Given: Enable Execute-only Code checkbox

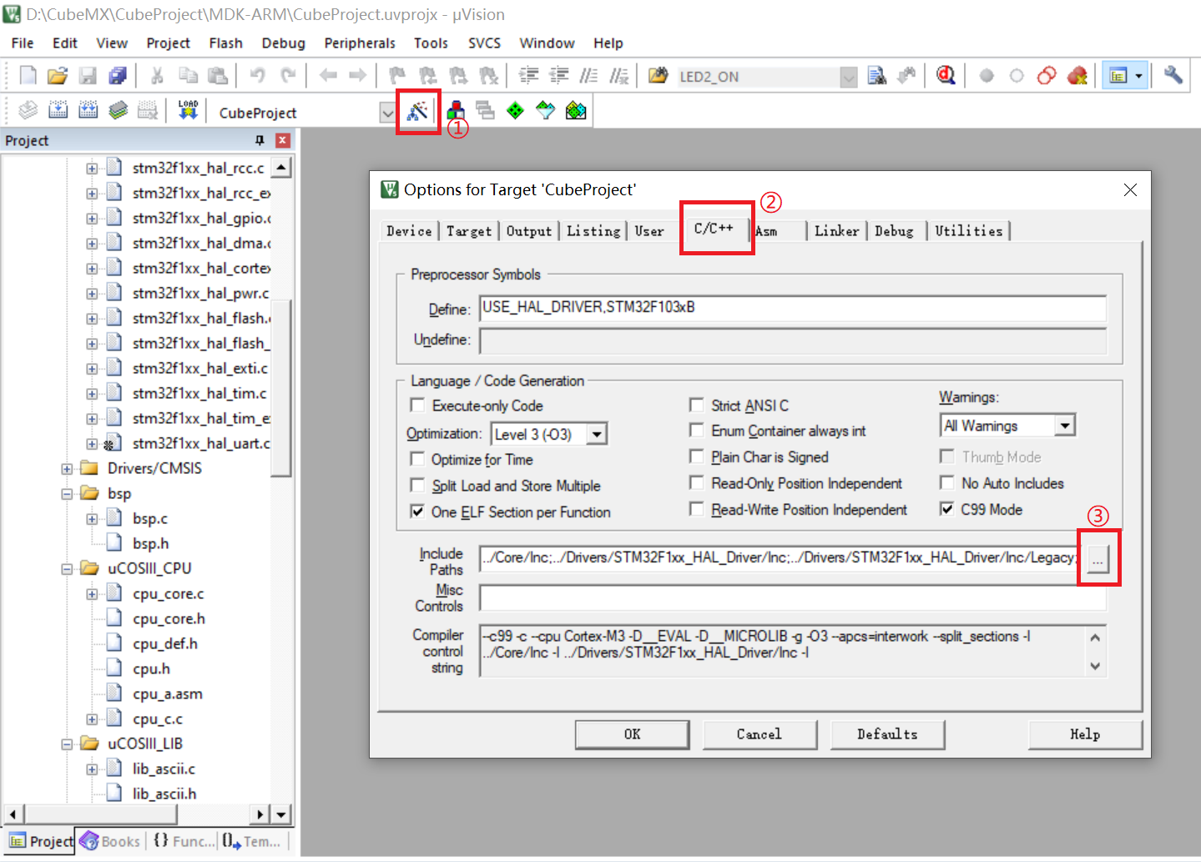Looking at the screenshot, I should click(x=417, y=406).
